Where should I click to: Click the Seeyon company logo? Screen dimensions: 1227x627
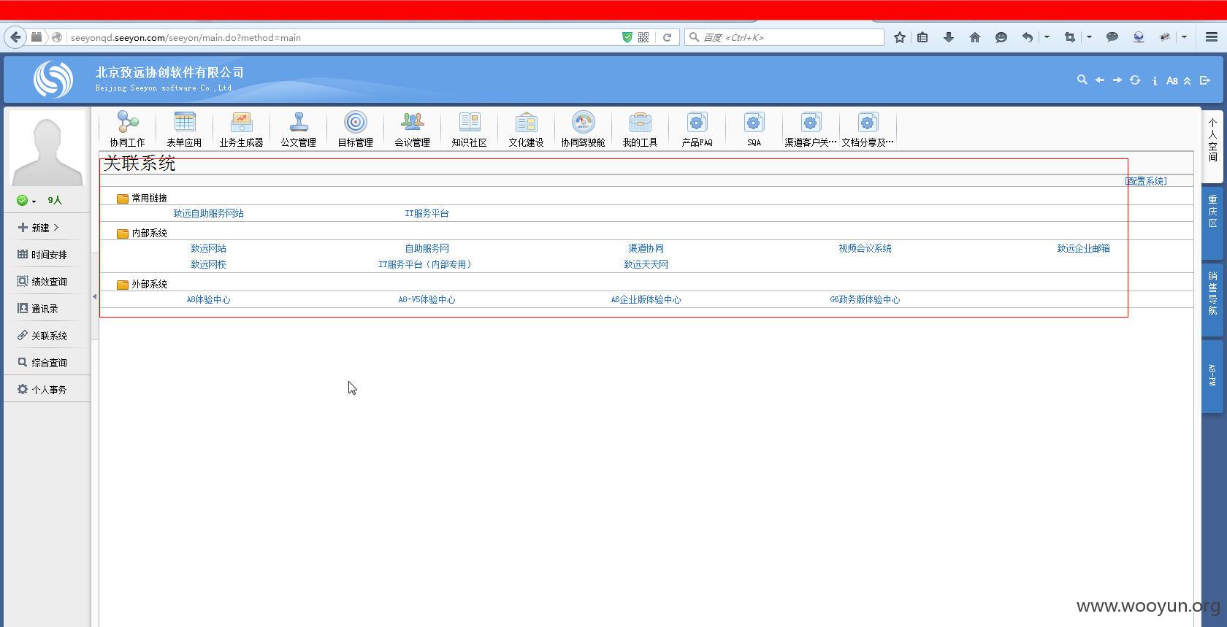[53, 79]
